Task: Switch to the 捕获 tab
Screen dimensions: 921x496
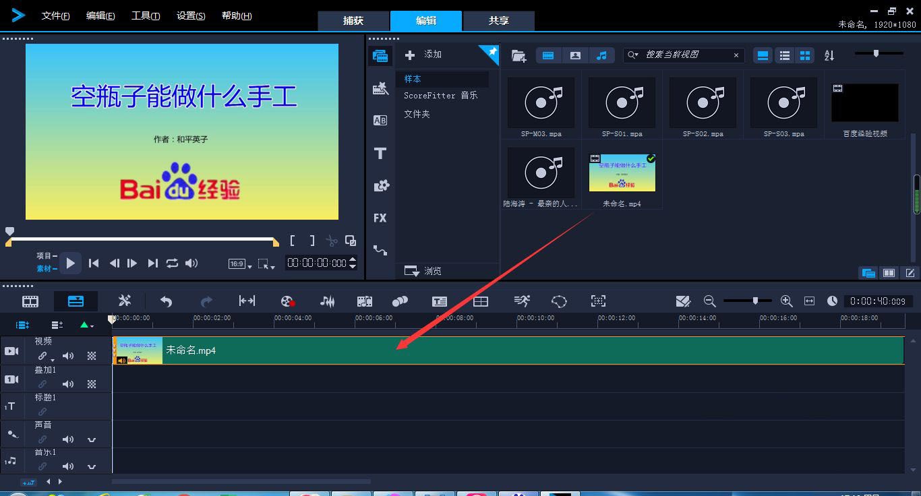Action: click(353, 21)
